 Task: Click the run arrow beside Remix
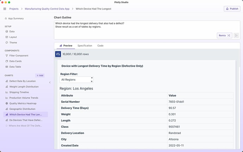pos(236,36)
